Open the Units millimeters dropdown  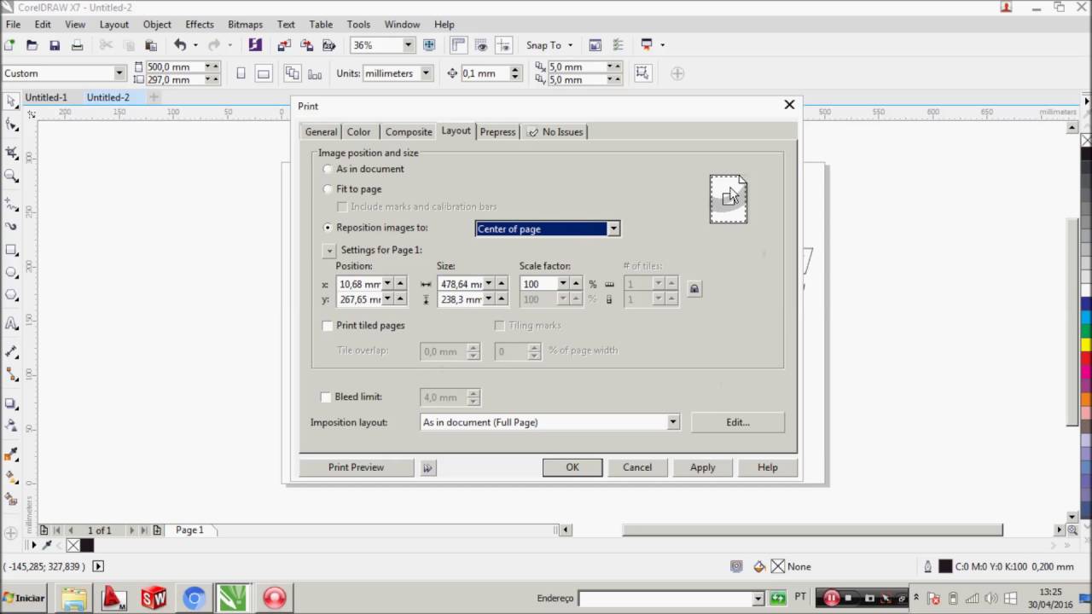point(426,73)
